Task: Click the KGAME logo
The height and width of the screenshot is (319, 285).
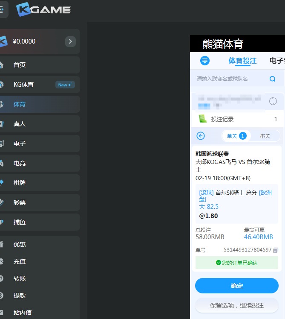Action: click(x=43, y=9)
